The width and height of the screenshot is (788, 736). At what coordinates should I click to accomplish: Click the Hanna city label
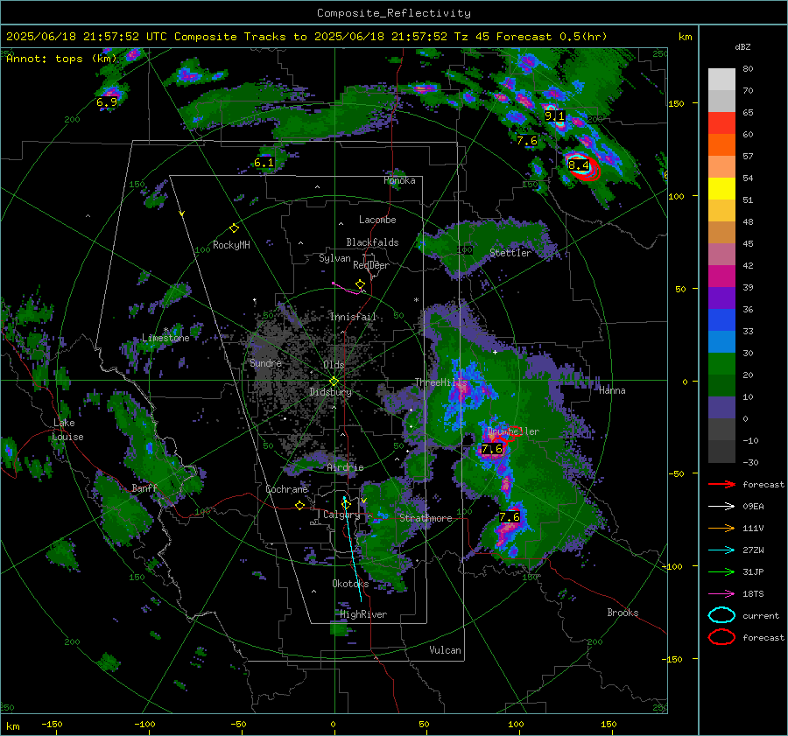[x=612, y=390]
